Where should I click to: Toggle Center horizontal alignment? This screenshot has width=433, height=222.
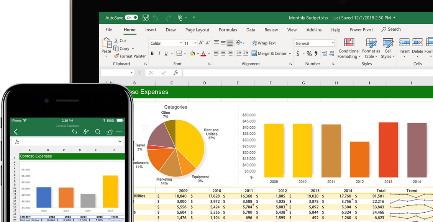click(223, 53)
